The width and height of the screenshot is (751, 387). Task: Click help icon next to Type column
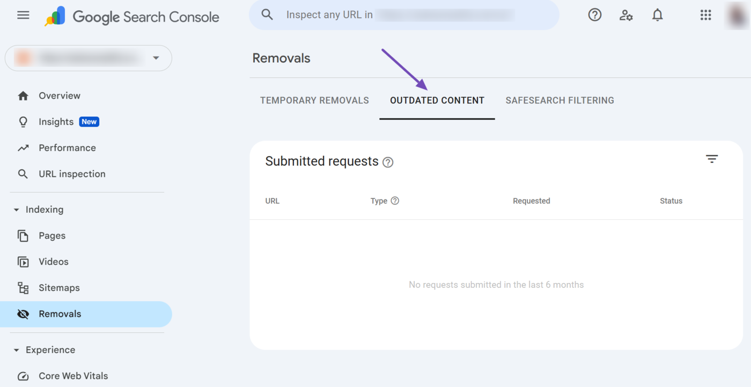click(x=395, y=201)
